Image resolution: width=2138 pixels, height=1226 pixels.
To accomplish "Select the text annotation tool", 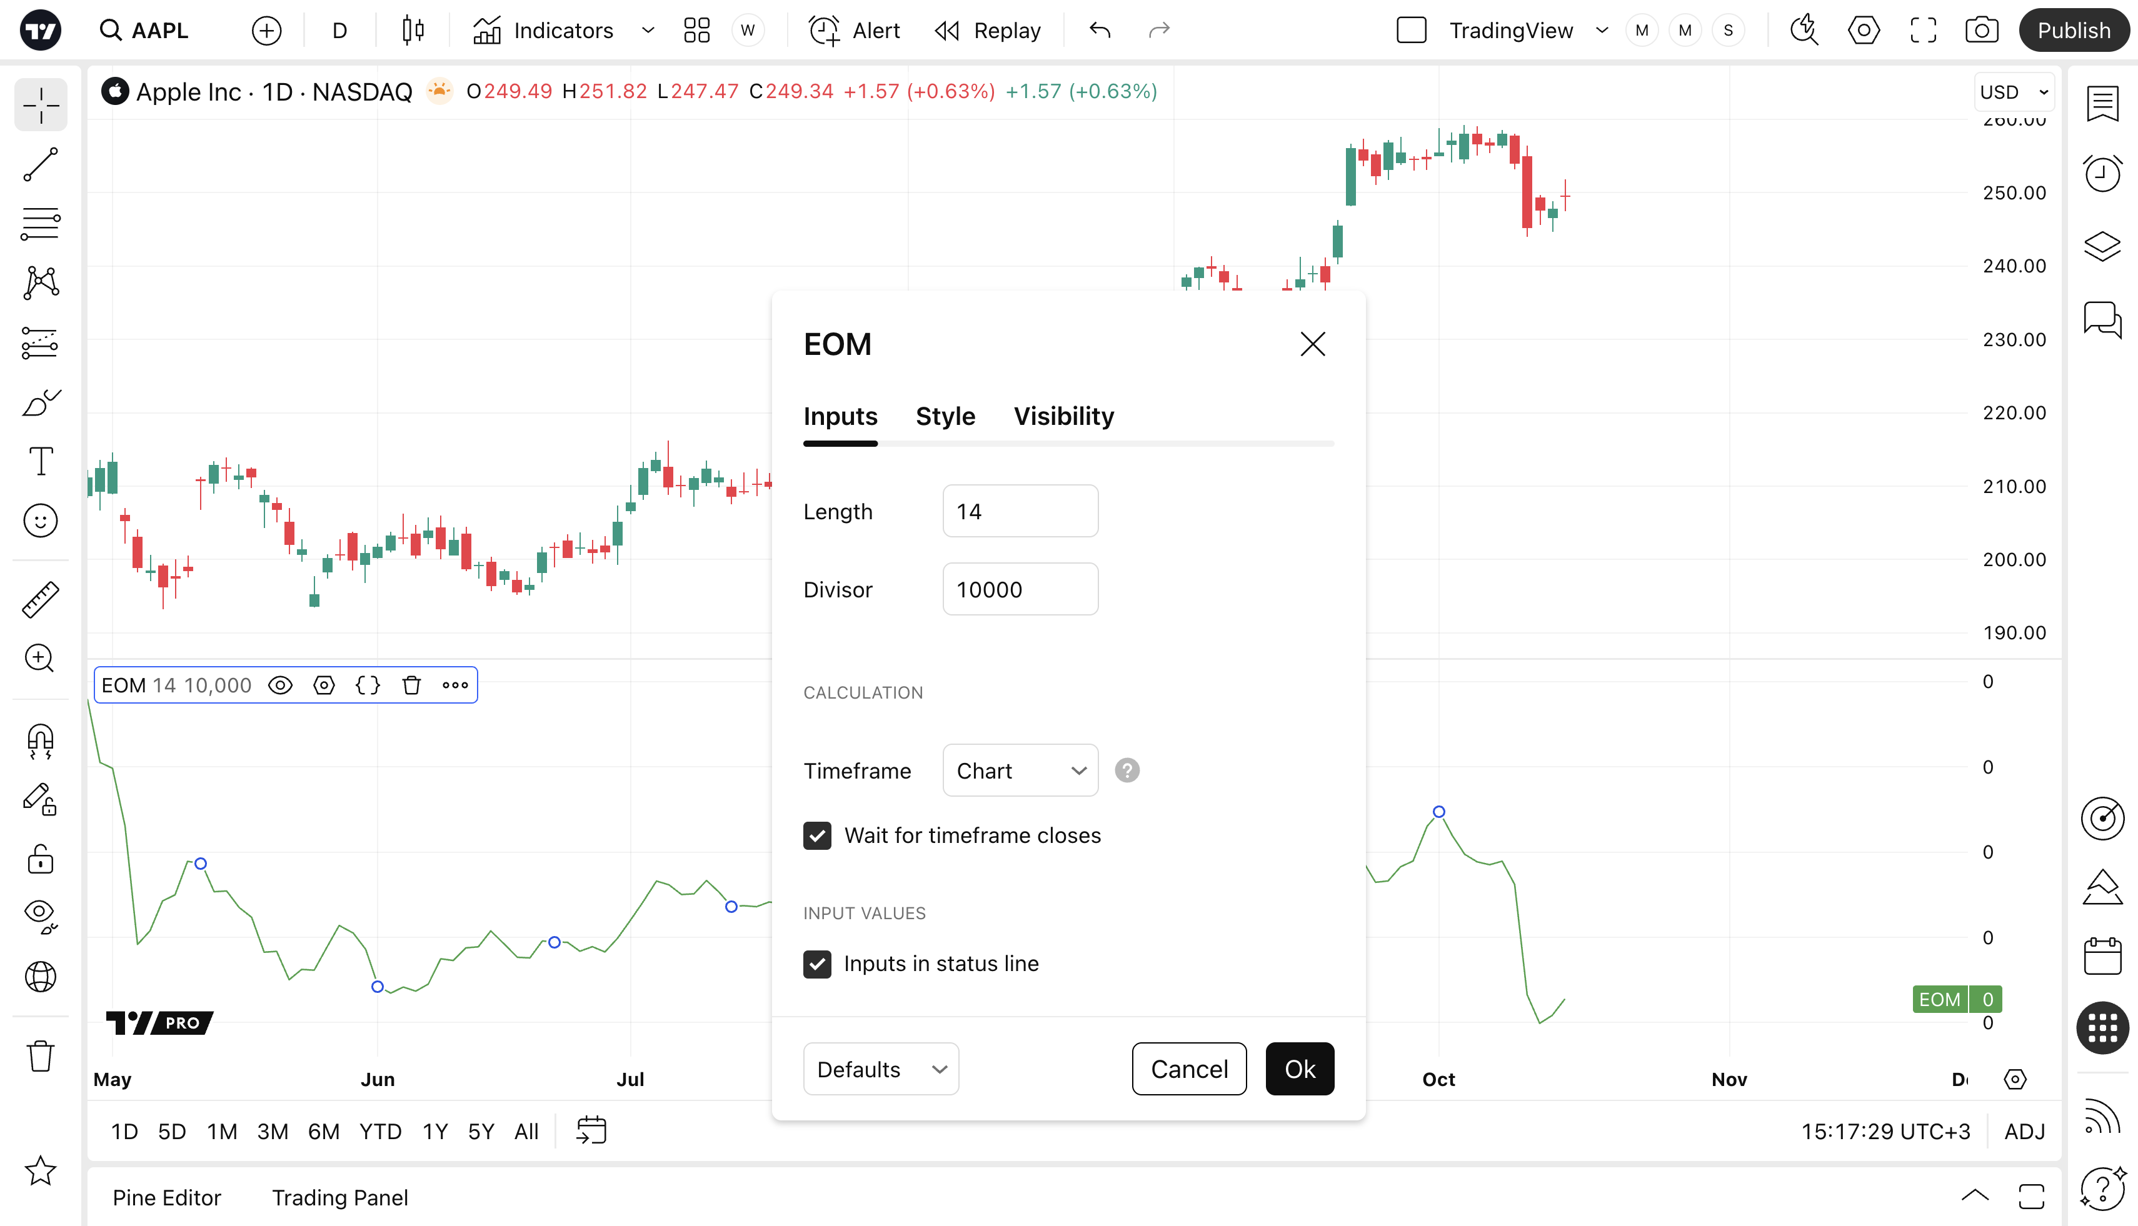I will click(41, 461).
